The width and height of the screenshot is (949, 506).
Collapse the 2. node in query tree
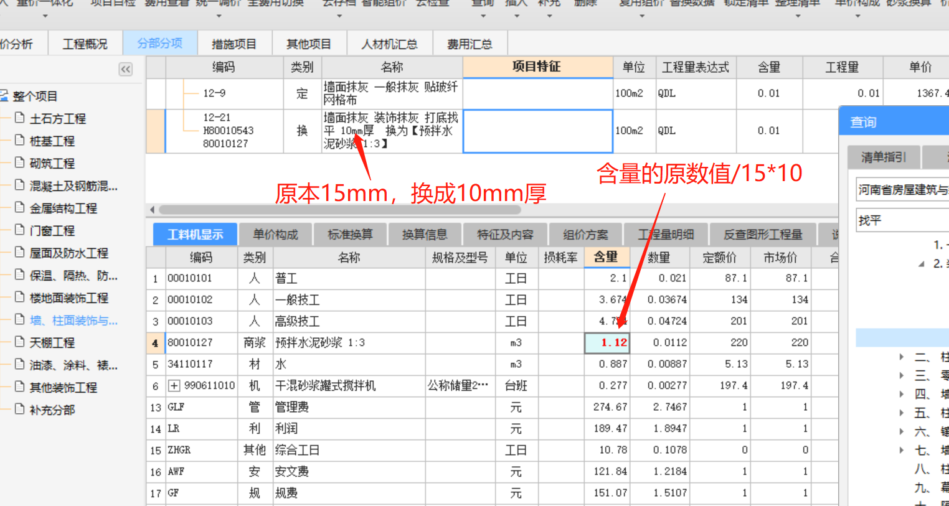tap(922, 264)
